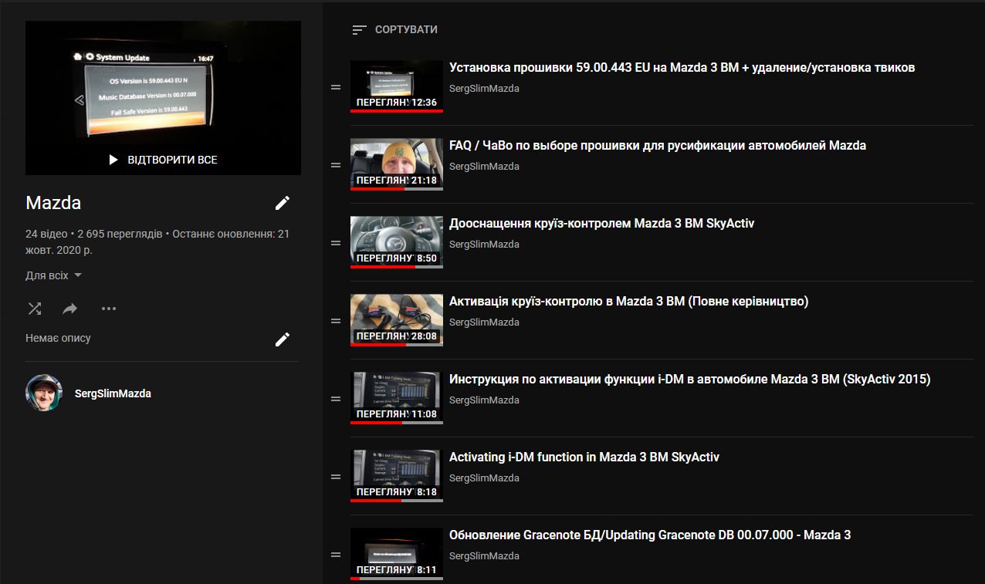Click the play triangle on ВІДТВОРИТИ ВСЕ
985x584 pixels.
tap(113, 160)
